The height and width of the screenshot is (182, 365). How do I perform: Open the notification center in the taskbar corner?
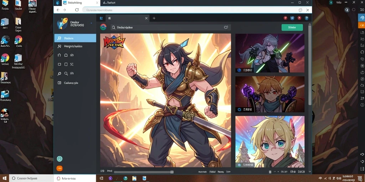click(360, 178)
